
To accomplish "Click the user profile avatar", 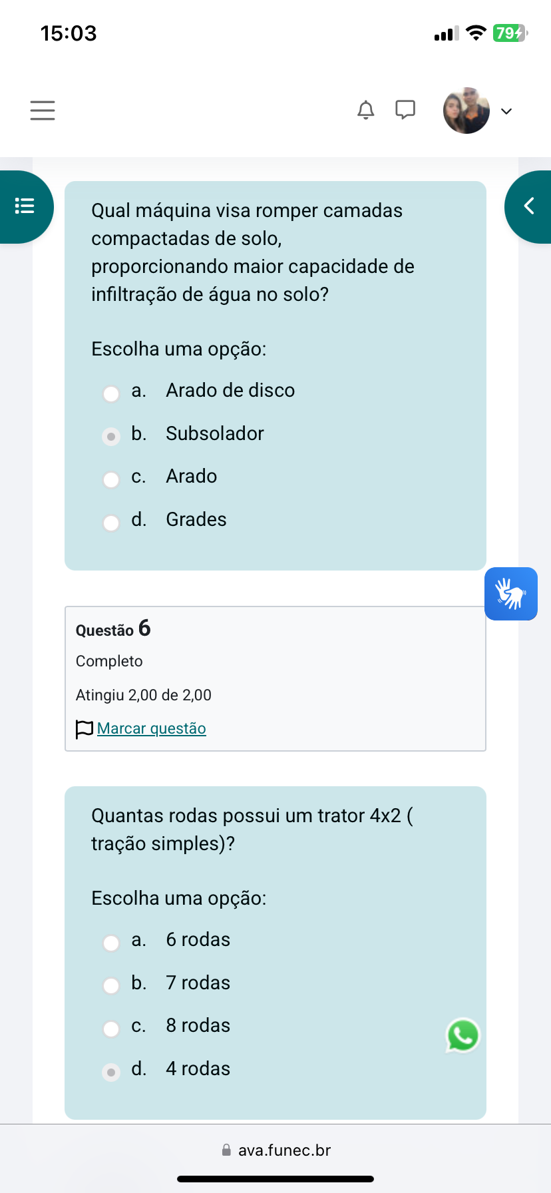I will 466,111.
